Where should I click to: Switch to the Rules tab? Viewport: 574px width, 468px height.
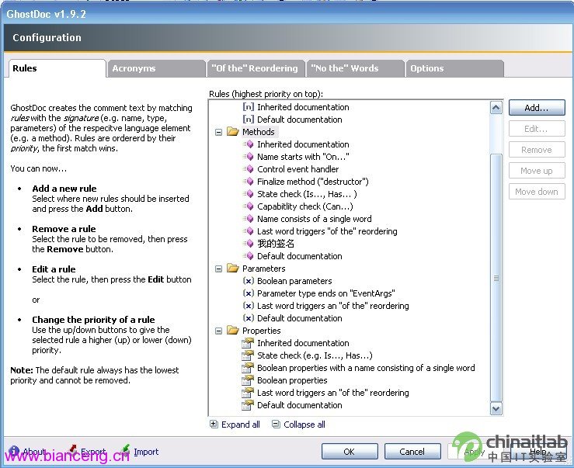pyautogui.click(x=57, y=68)
